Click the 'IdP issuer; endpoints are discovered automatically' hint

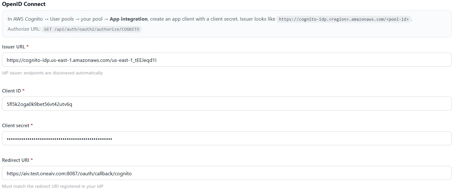coord(52,73)
